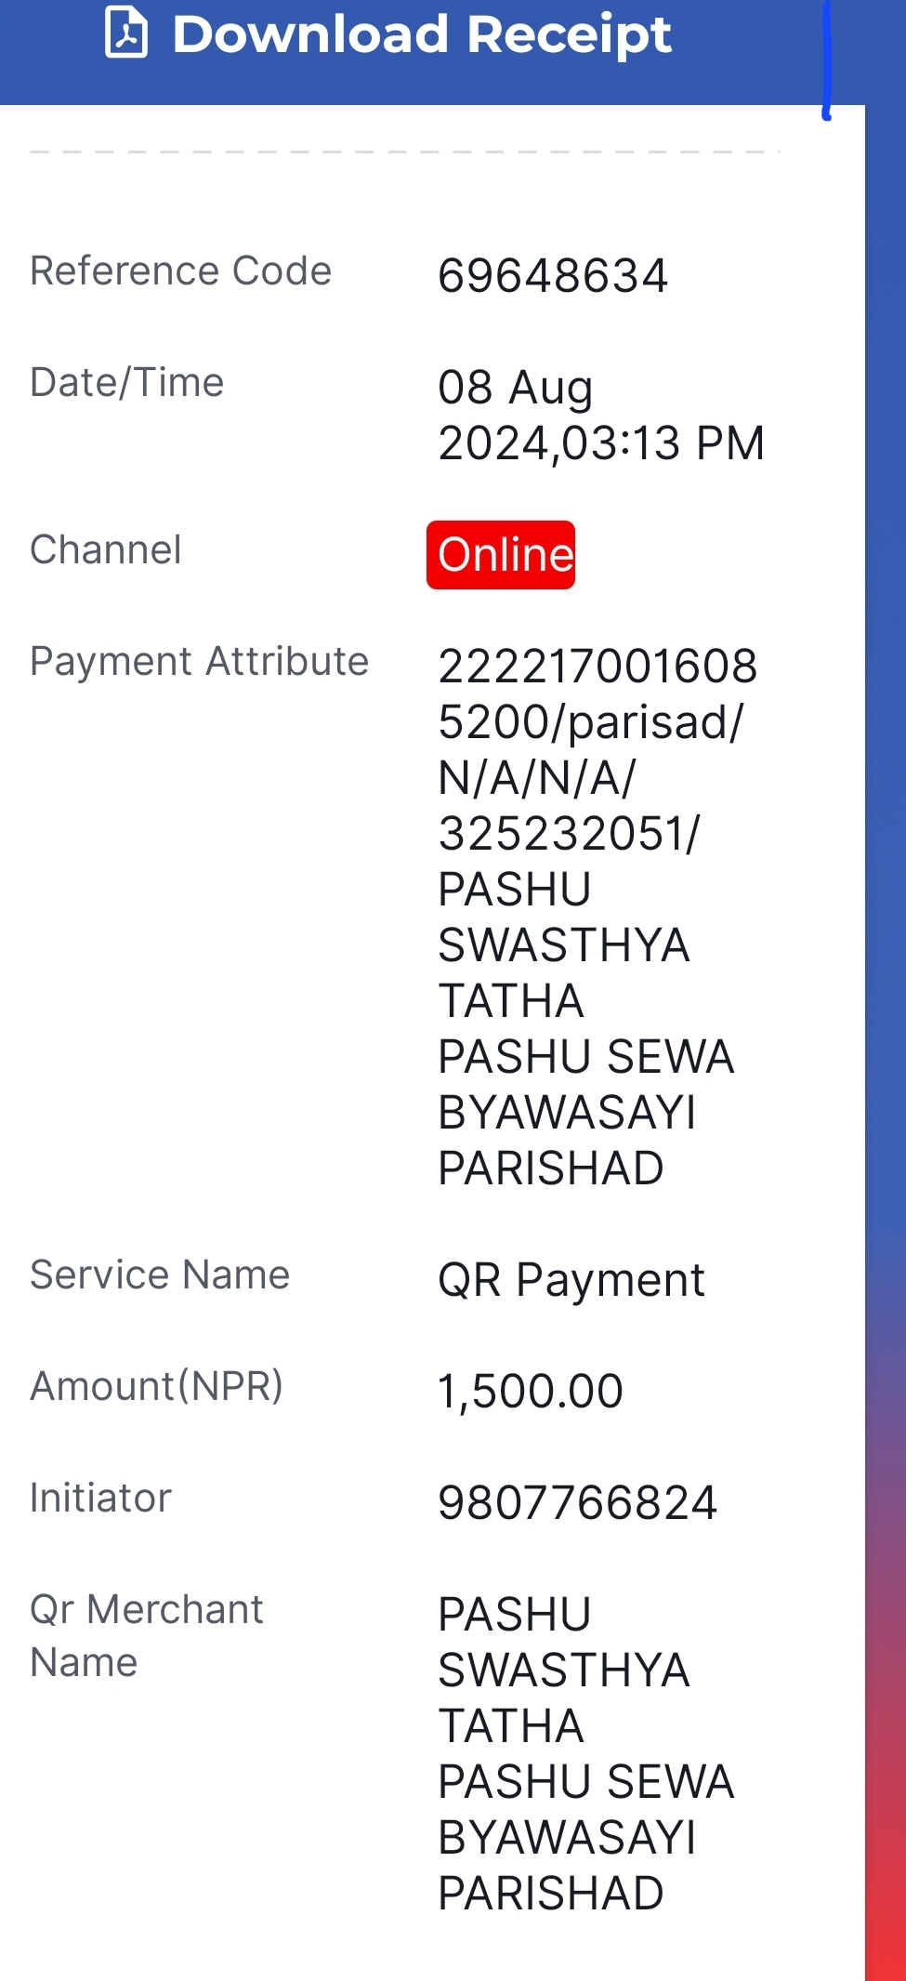Click the 325232051 number in the payment attribute

click(x=561, y=834)
